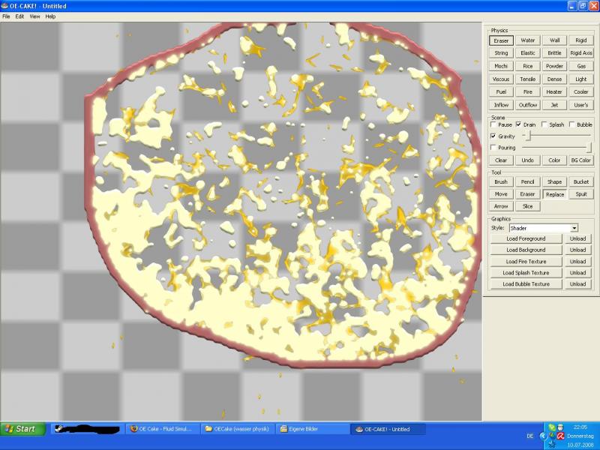Screen dimensions: 600x450
Task: Choose the Powder physics material
Action: pyautogui.click(x=554, y=66)
